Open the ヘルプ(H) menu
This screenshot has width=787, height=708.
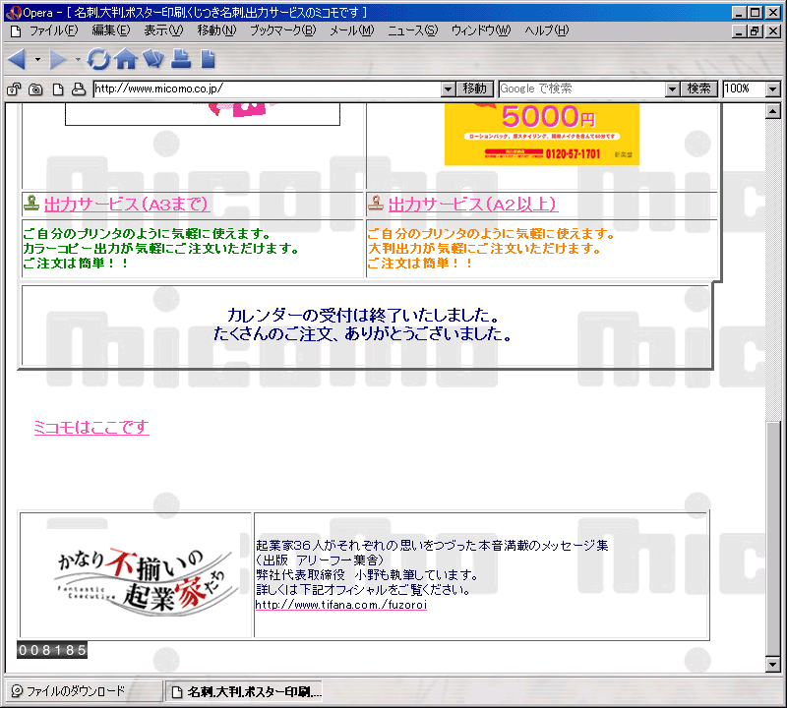coord(547,30)
